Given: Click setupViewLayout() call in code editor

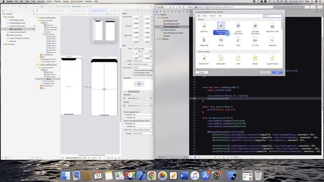Looking at the screenshot, I should coord(218,99).
